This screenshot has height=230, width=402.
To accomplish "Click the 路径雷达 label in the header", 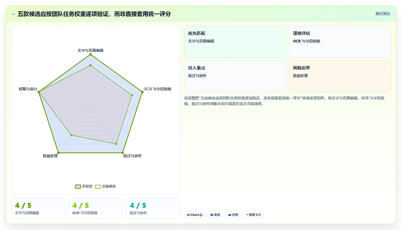I will pyautogui.click(x=383, y=14).
